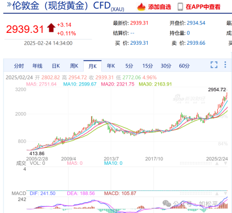
Task: Switch to the 日K chart tab
Action: [x=56, y=66]
